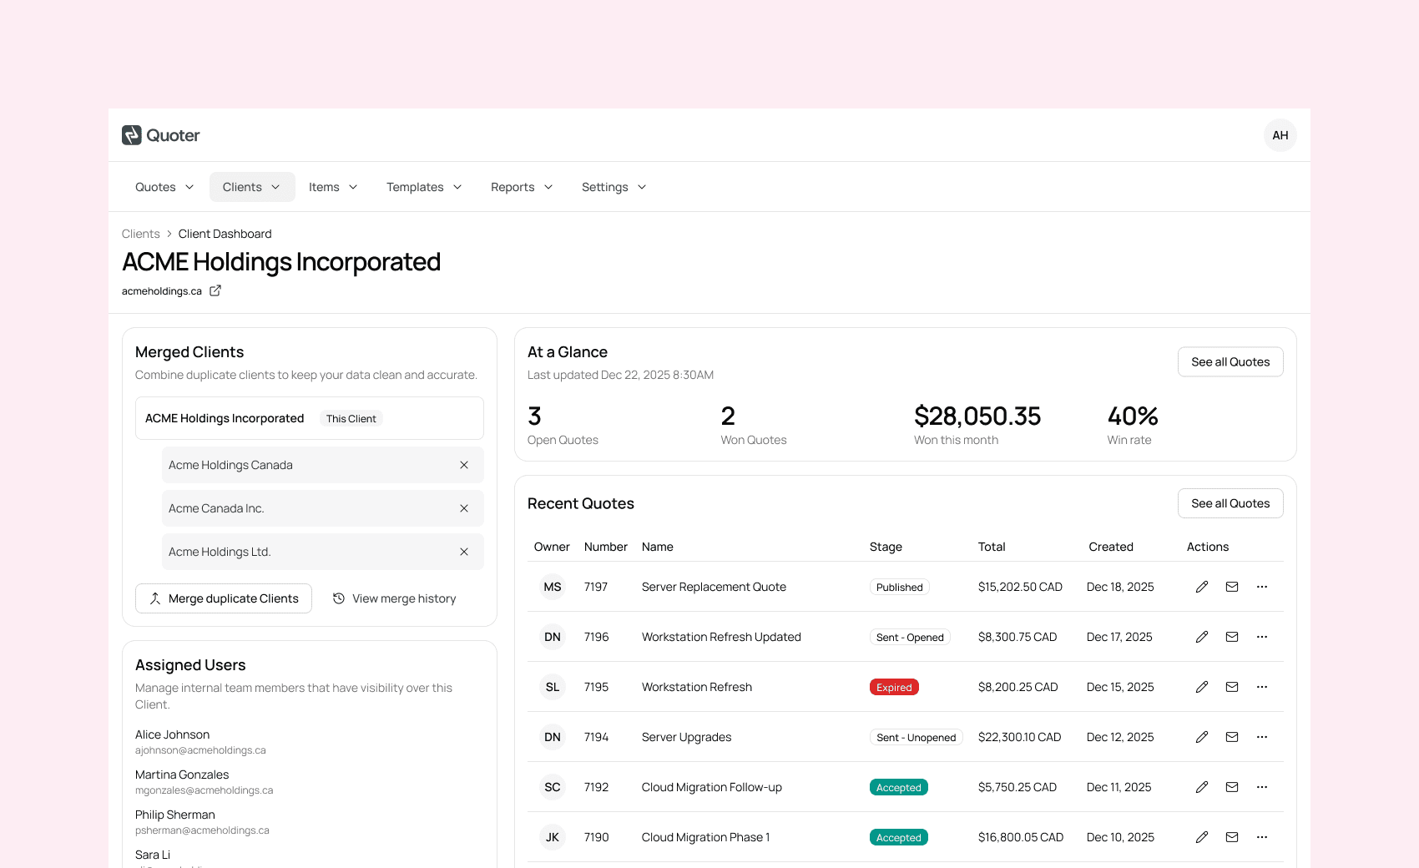Image resolution: width=1419 pixels, height=868 pixels.
Task: Click the Acme Holdings Ltd. row
Action: (323, 552)
